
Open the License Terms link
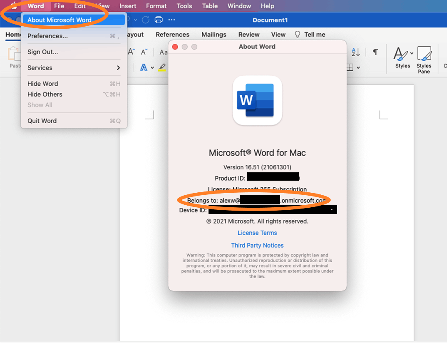pyautogui.click(x=258, y=233)
